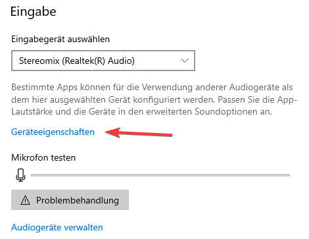Image resolution: width=309 pixels, height=239 pixels.
Task: Click the warning triangle icon on Problembehandlung
Action: [x=25, y=200]
